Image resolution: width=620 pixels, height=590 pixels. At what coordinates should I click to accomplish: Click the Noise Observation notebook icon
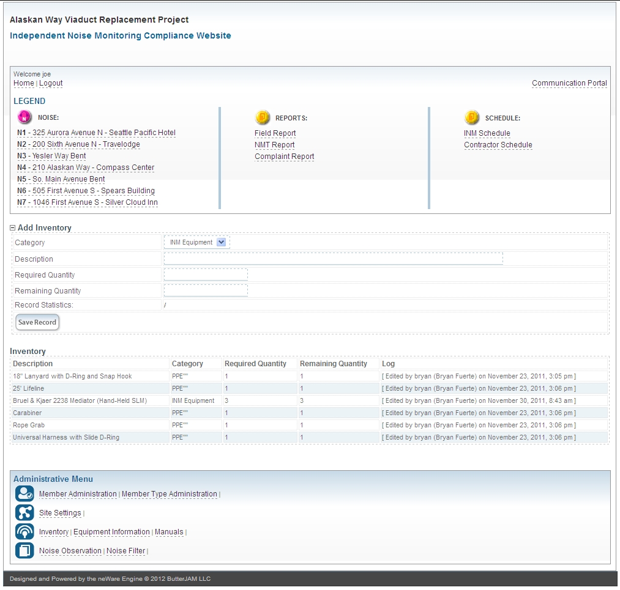click(24, 551)
